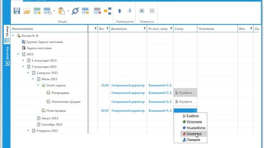Choose Отклонена status option

pos(194,134)
